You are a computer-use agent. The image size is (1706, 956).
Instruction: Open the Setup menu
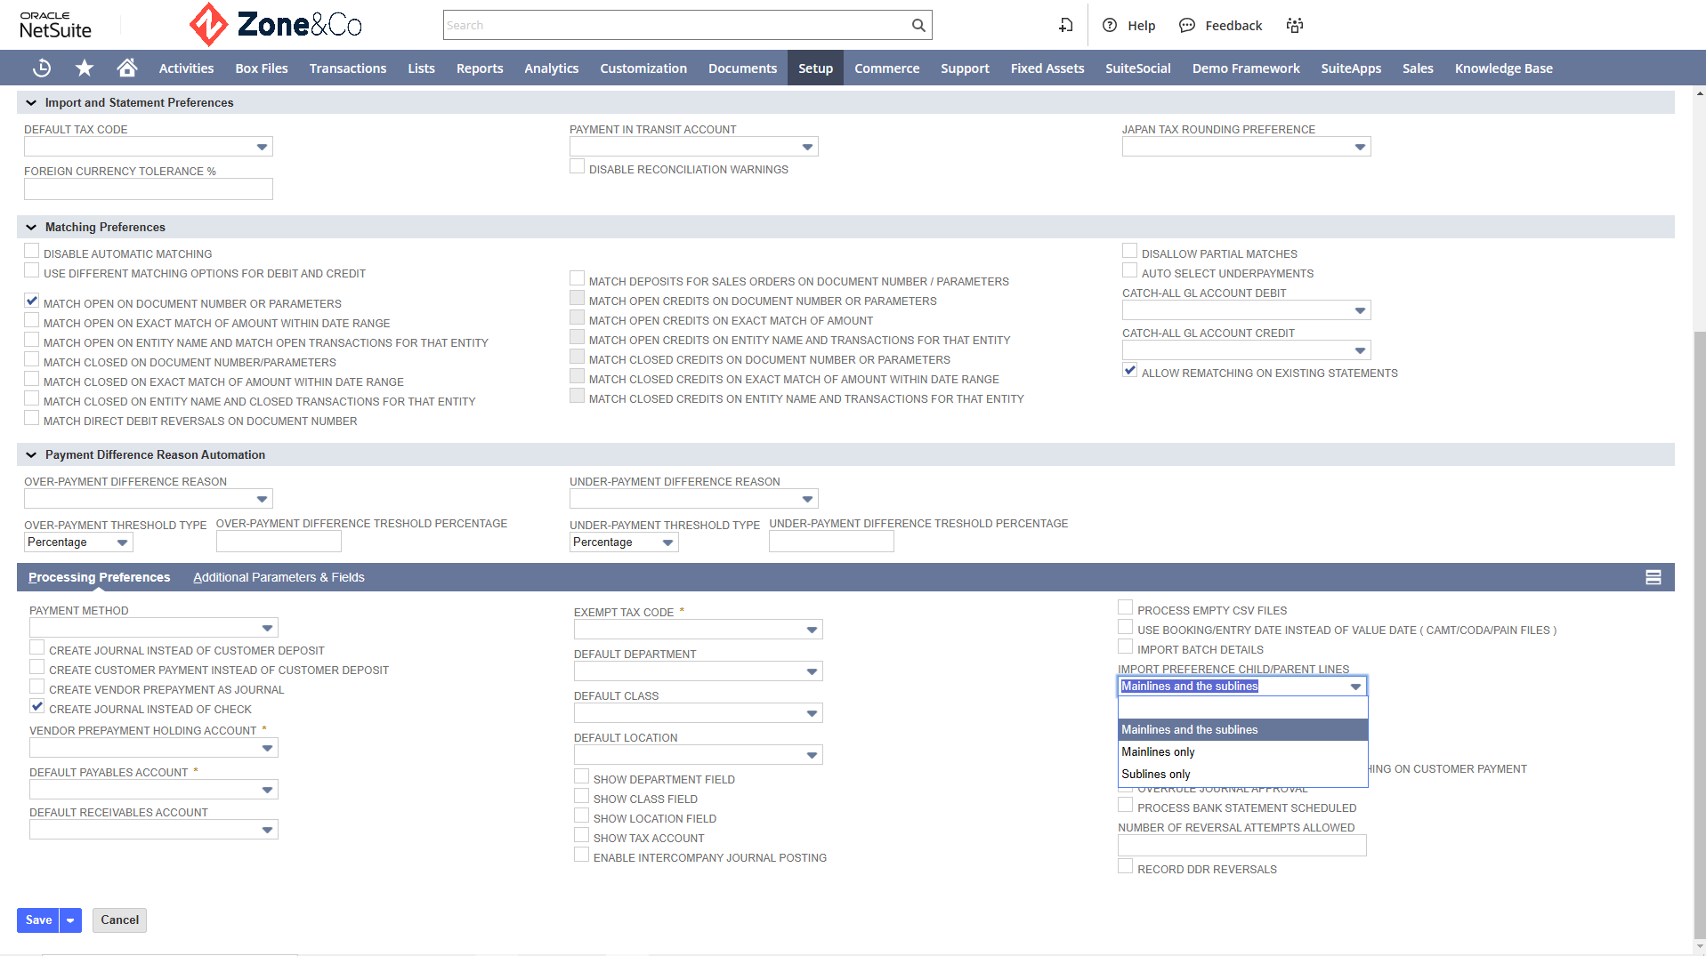(x=815, y=68)
